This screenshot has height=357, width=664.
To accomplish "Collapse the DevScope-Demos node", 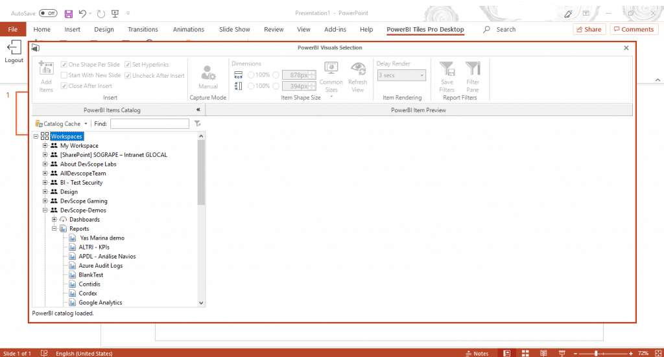I will pos(45,210).
